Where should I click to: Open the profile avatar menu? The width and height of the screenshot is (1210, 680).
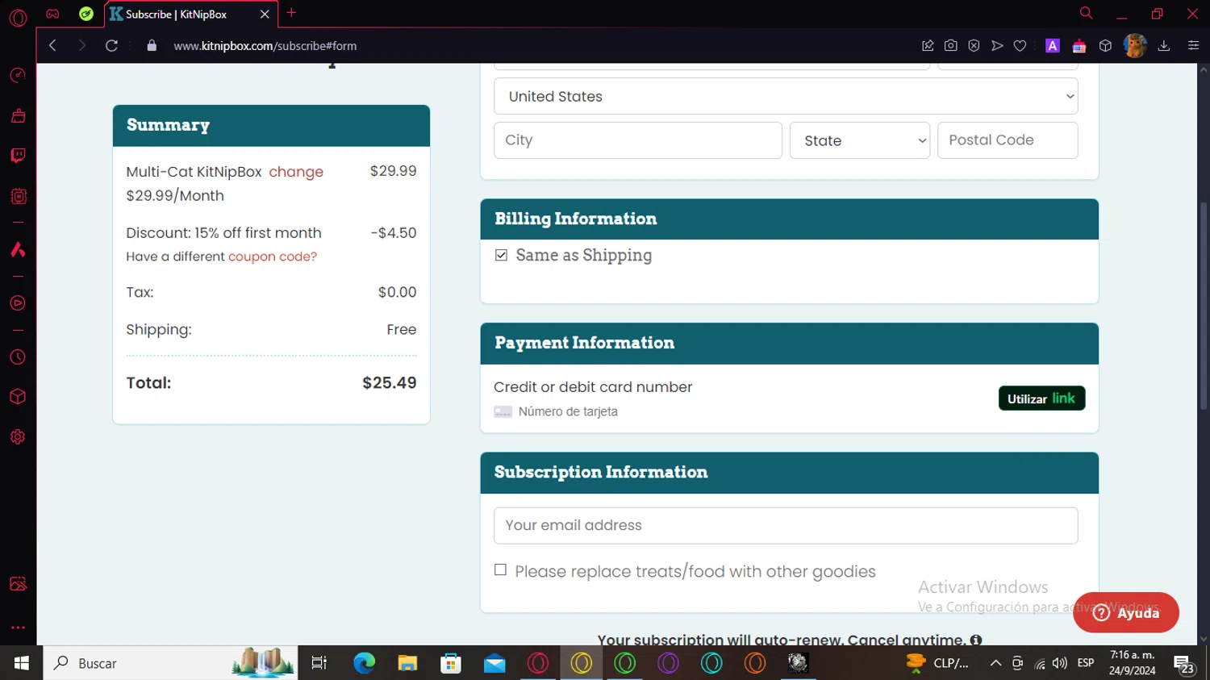1135,46
